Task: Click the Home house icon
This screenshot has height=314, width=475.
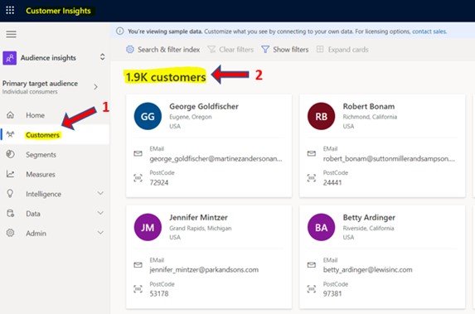Action: (x=10, y=115)
